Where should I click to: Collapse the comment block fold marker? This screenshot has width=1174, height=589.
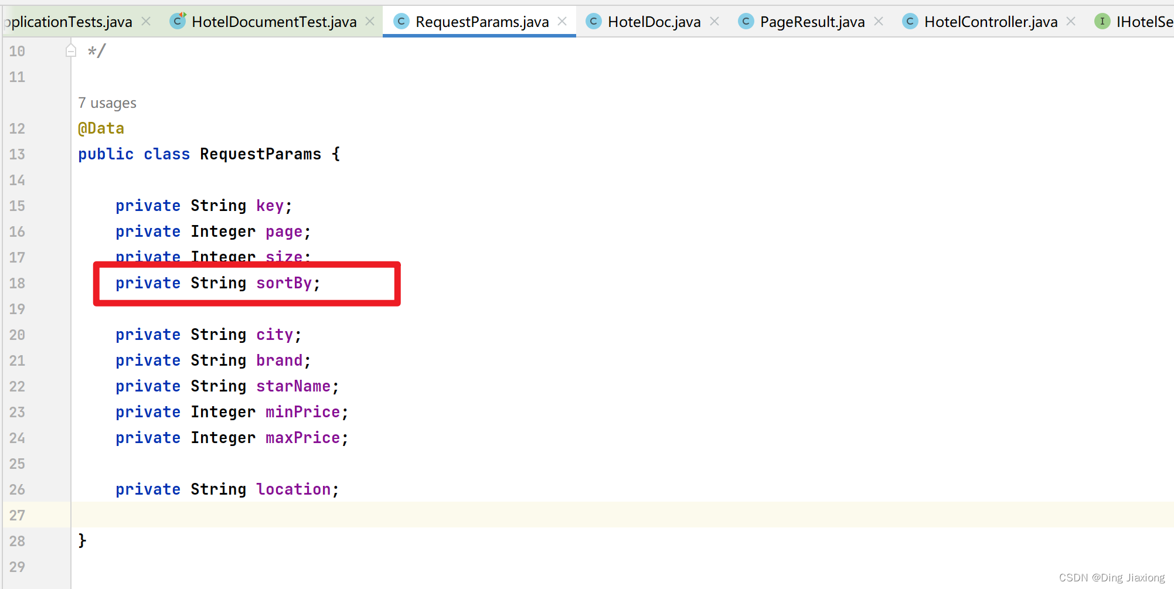71,51
